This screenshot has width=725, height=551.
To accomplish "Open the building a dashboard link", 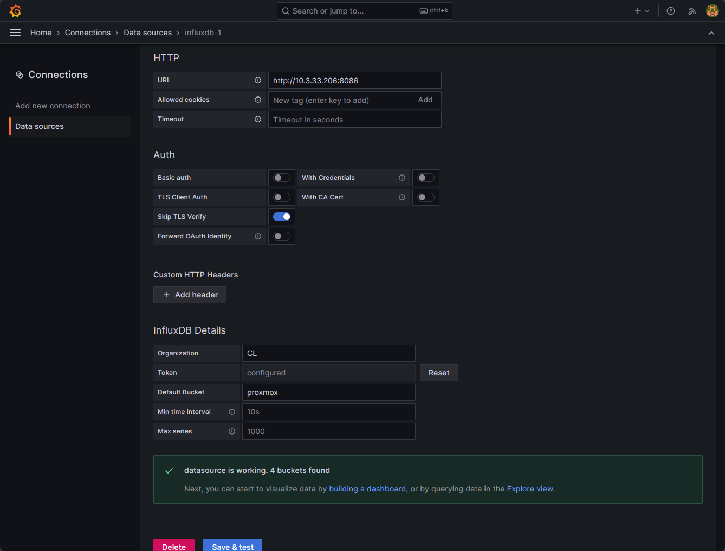I will tap(367, 489).
